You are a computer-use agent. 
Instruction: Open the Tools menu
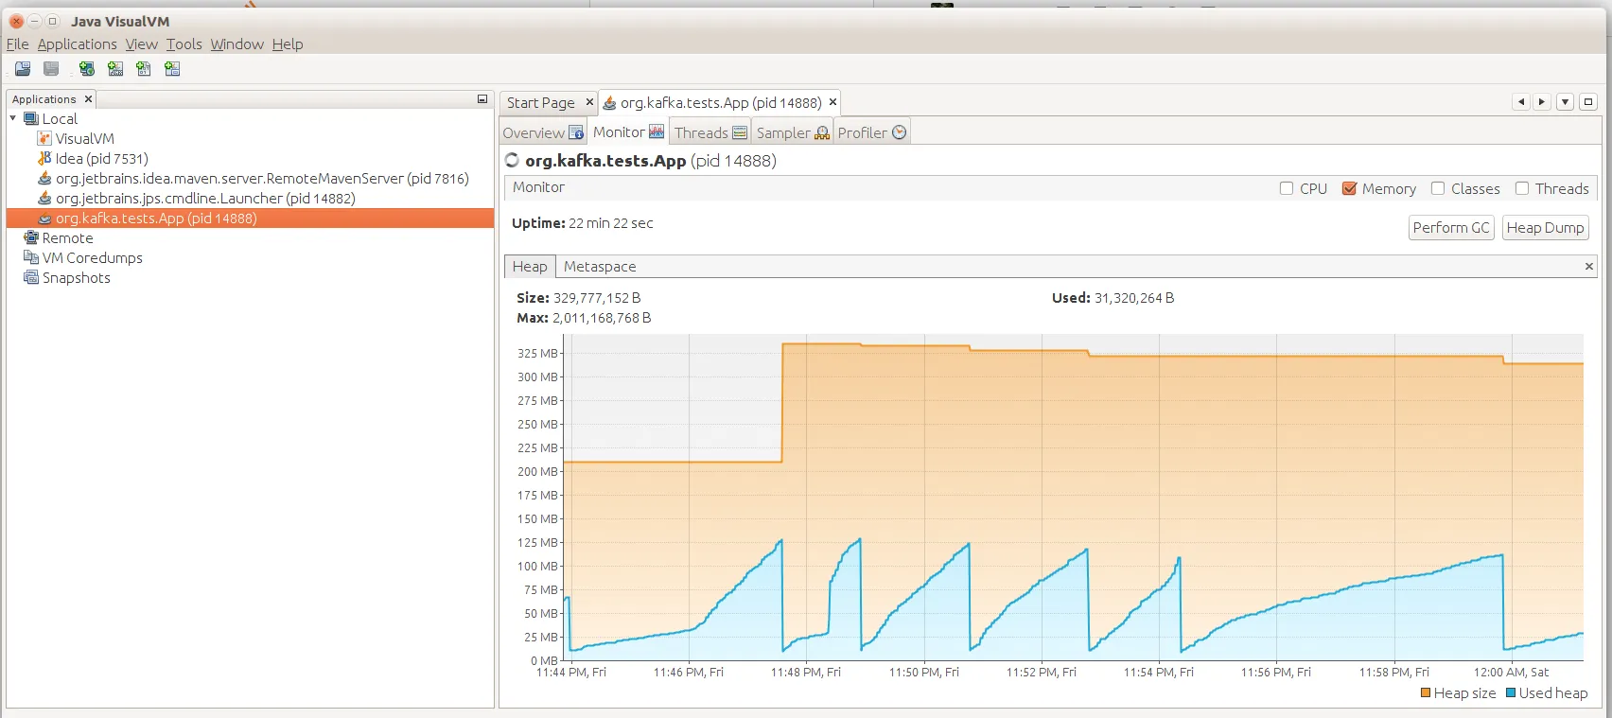point(184,44)
